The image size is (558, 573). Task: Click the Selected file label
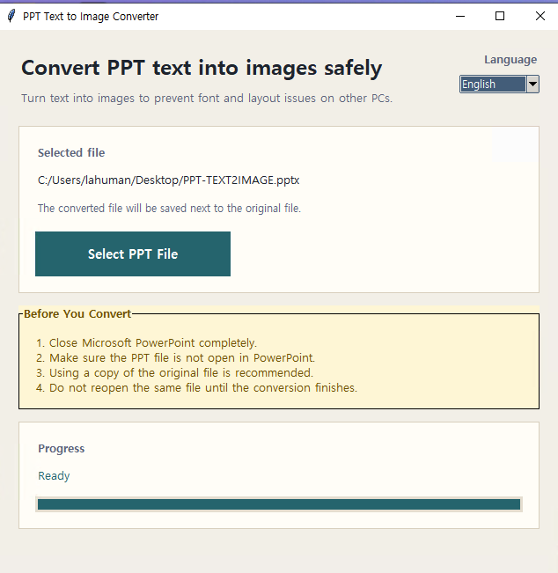(x=71, y=153)
